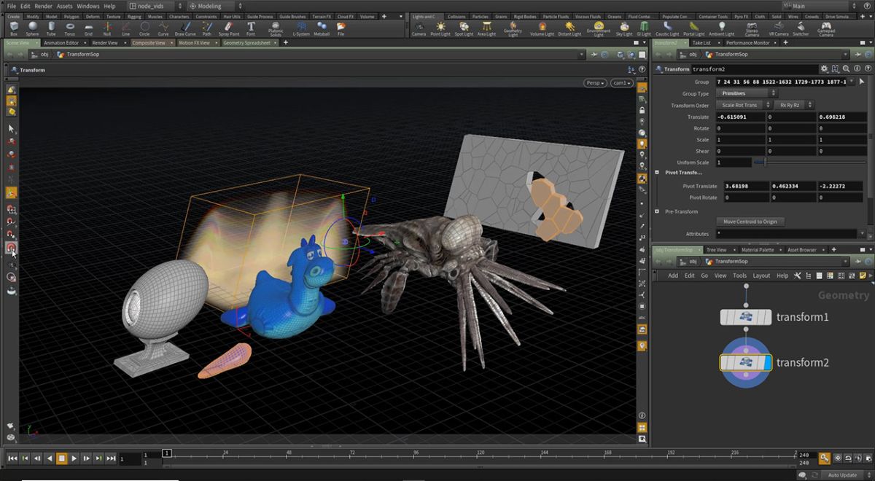Toggle the transform2 node display flag
This screenshot has height=481, width=875.
[767, 362]
